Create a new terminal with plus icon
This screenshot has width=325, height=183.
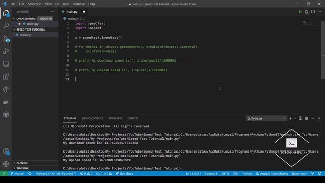click(x=291, y=118)
